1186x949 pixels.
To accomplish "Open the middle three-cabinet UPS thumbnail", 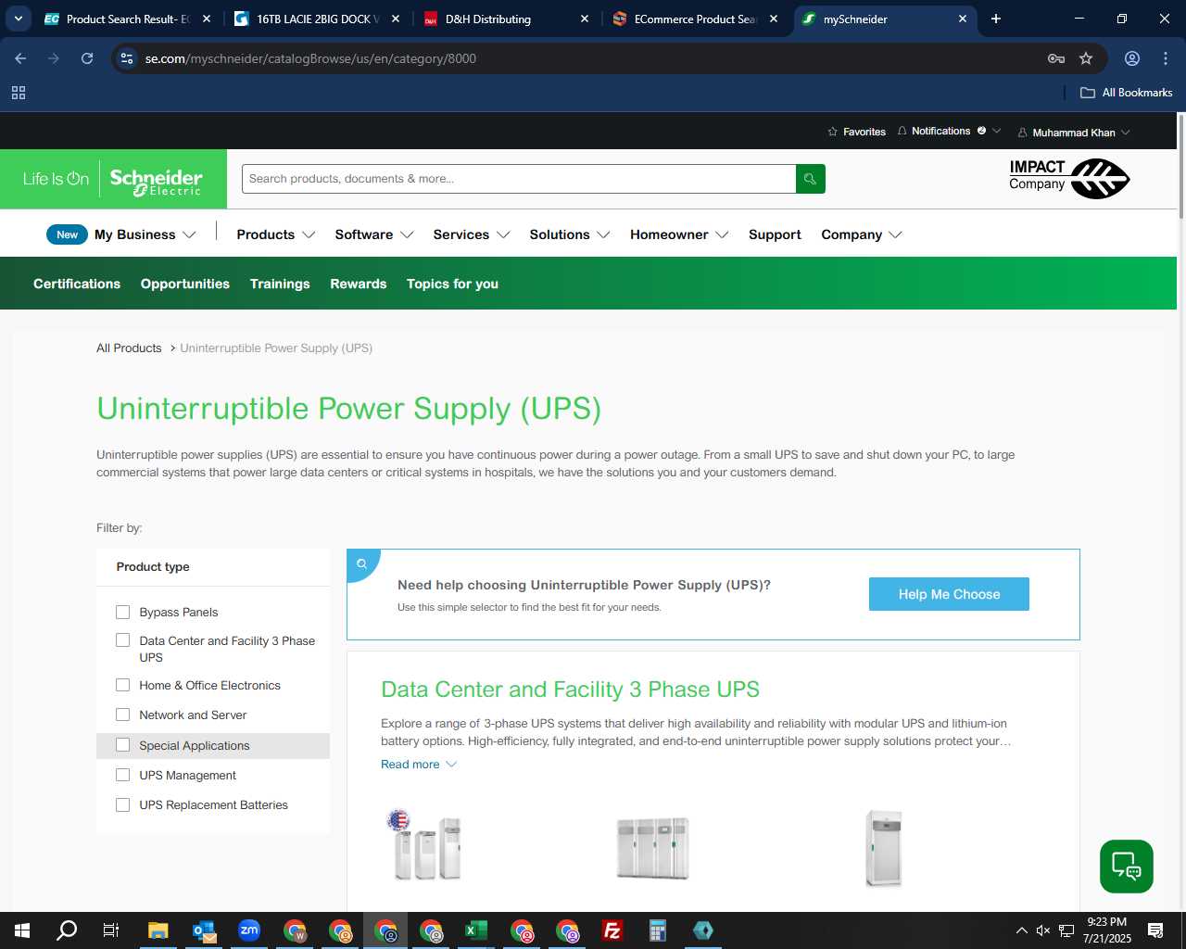I will tap(653, 847).
